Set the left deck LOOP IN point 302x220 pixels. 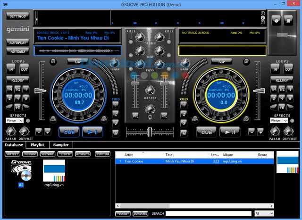click(10, 70)
